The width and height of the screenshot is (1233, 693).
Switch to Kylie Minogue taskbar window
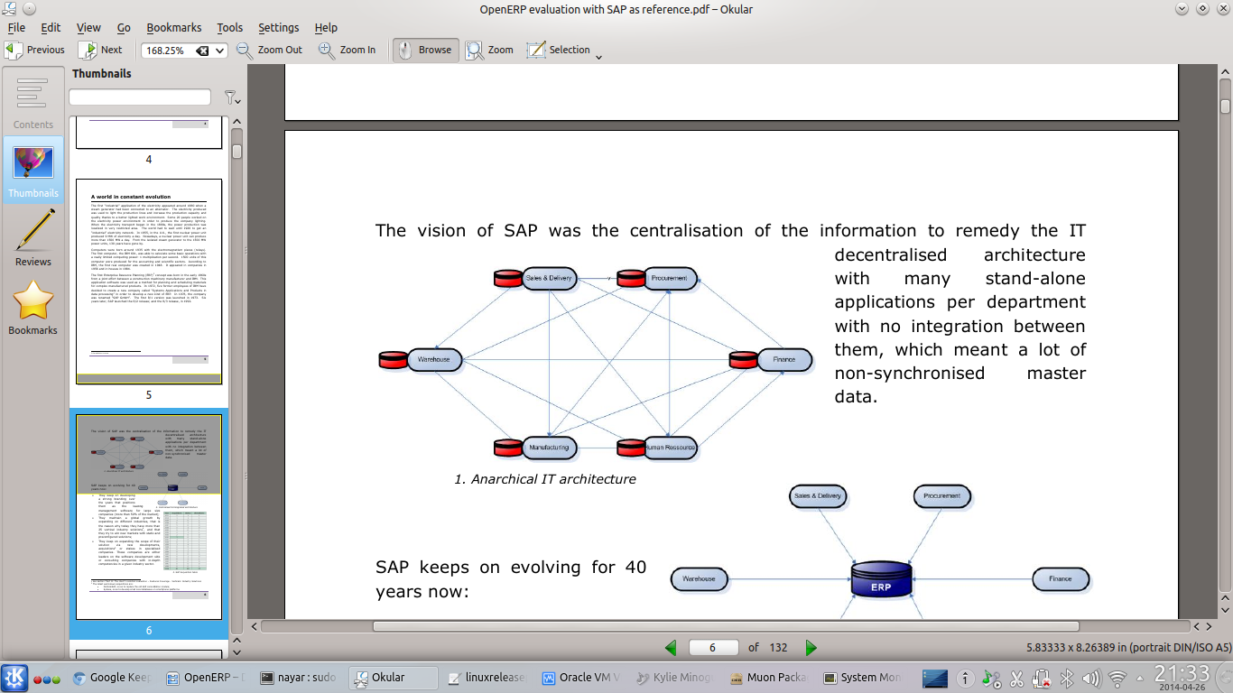pyautogui.click(x=673, y=678)
